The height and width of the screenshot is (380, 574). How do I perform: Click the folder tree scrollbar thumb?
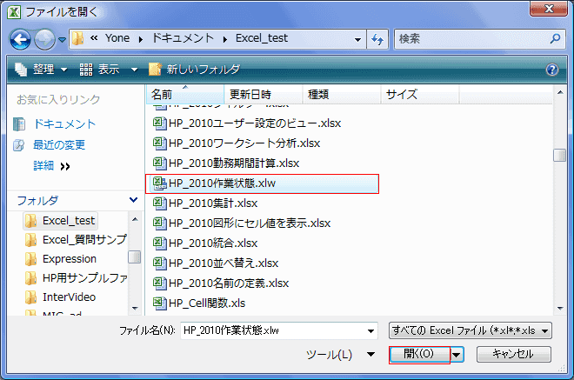click(x=135, y=257)
